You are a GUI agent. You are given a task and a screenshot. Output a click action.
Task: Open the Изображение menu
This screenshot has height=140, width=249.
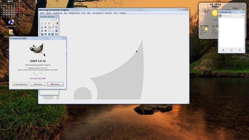(x=74, y=13)
